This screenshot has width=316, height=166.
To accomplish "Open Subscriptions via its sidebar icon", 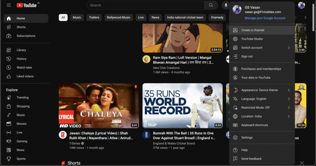I will pyautogui.click(x=9, y=36).
